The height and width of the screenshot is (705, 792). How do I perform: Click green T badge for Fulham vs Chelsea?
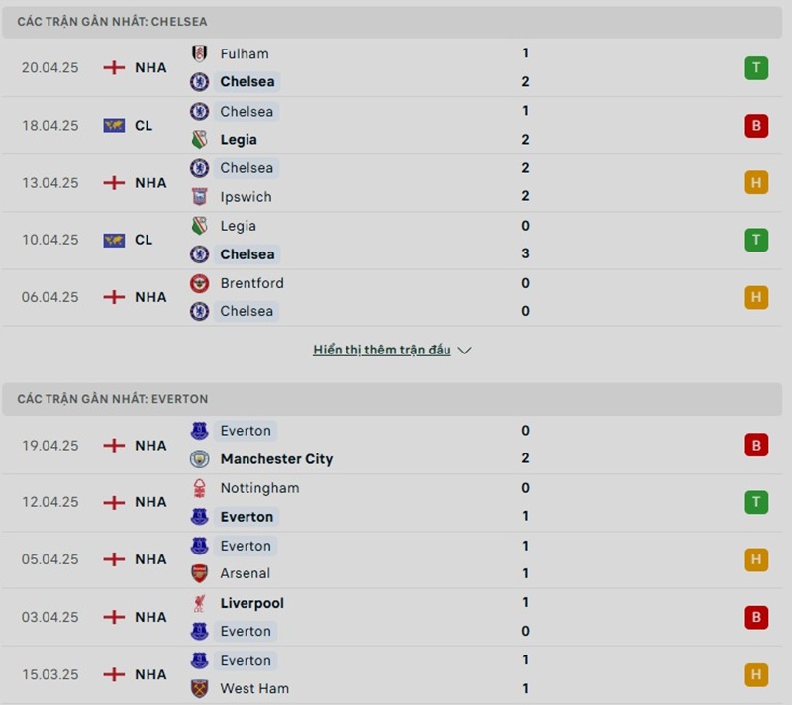tap(756, 68)
